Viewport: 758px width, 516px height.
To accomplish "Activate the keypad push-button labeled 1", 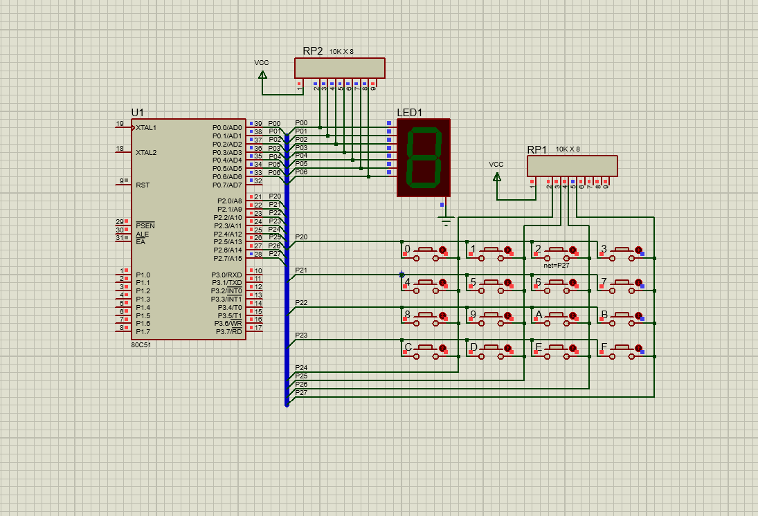I will pos(491,253).
